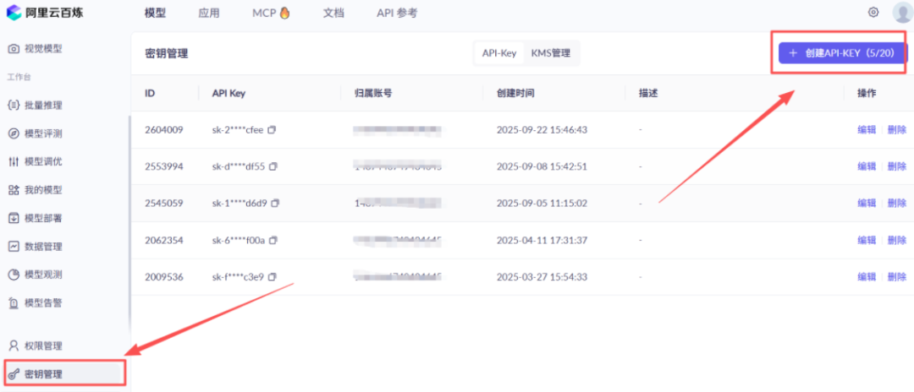Click the 创建时间 column header
914x392 pixels.
coord(515,93)
